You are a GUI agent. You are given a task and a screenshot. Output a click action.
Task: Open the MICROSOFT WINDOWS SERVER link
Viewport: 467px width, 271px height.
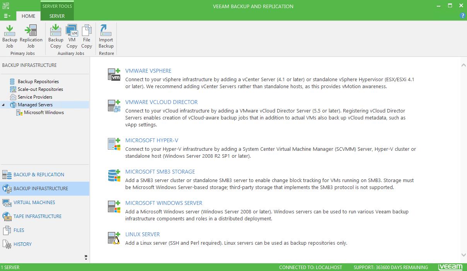point(164,203)
